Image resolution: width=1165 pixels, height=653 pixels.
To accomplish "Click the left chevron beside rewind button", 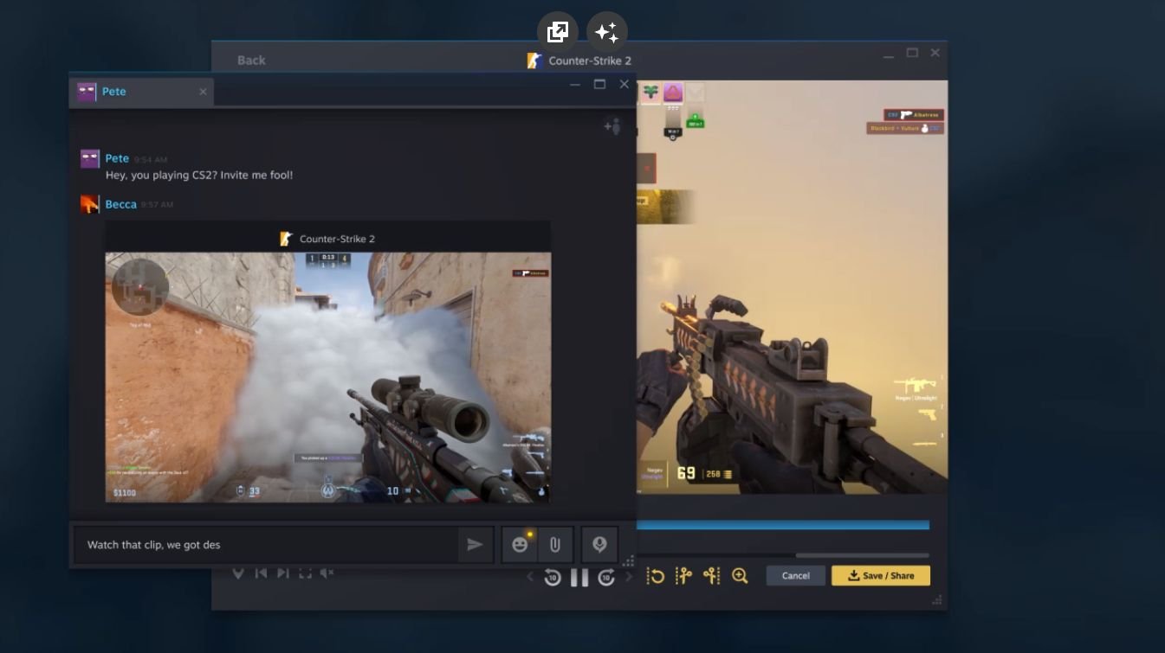I will [x=530, y=577].
